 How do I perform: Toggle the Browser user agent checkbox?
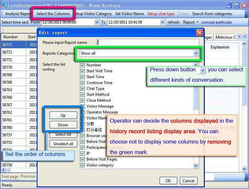pos(83,136)
